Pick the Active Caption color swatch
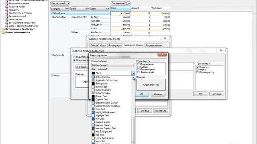257x144 pixels. [93, 77]
